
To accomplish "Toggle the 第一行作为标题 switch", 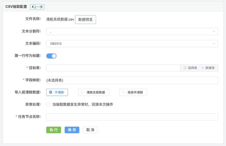I will tap(51, 56).
